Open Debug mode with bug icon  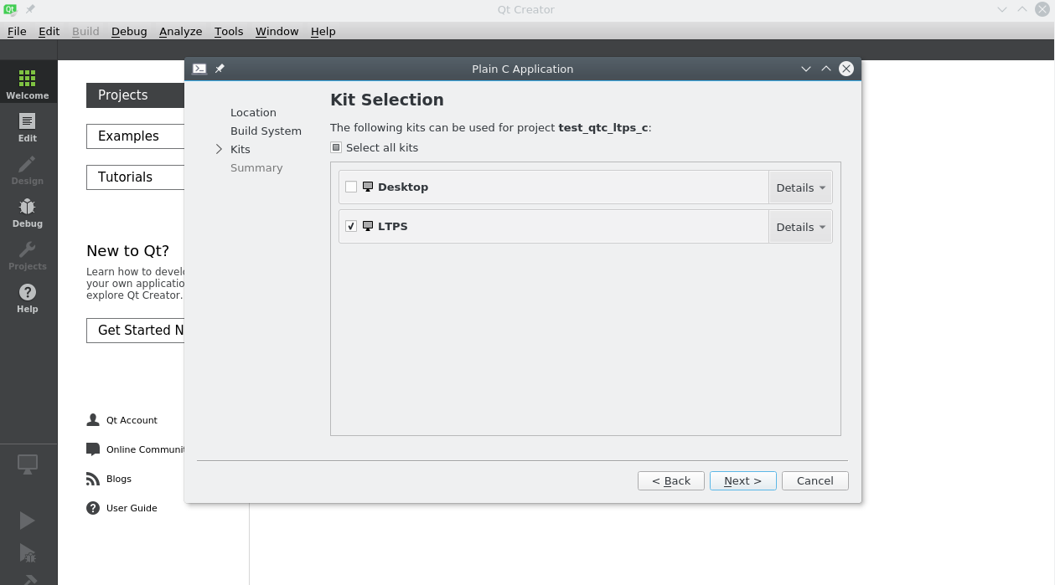click(x=28, y=212)
